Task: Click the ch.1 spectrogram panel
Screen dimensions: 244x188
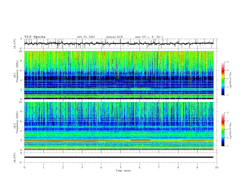Action: [x=119, y=75]
